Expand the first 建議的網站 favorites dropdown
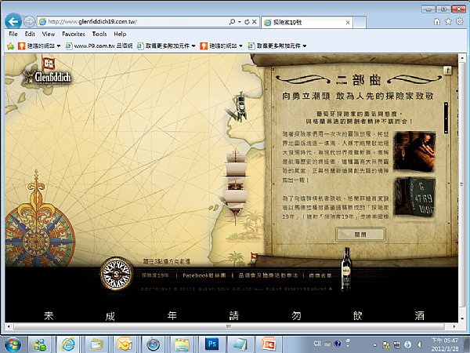Viewport: 470px width, 353px height. [59, 46]
